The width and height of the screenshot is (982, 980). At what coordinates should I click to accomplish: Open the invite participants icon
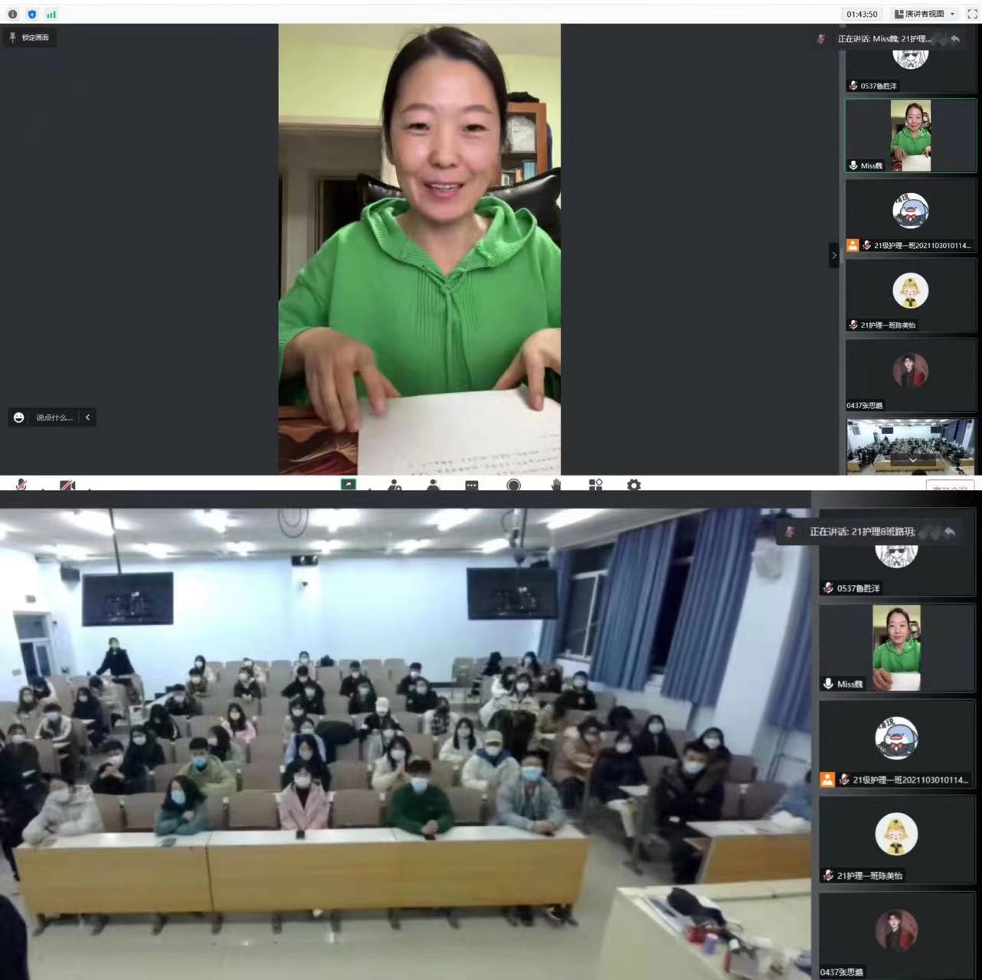394,485
